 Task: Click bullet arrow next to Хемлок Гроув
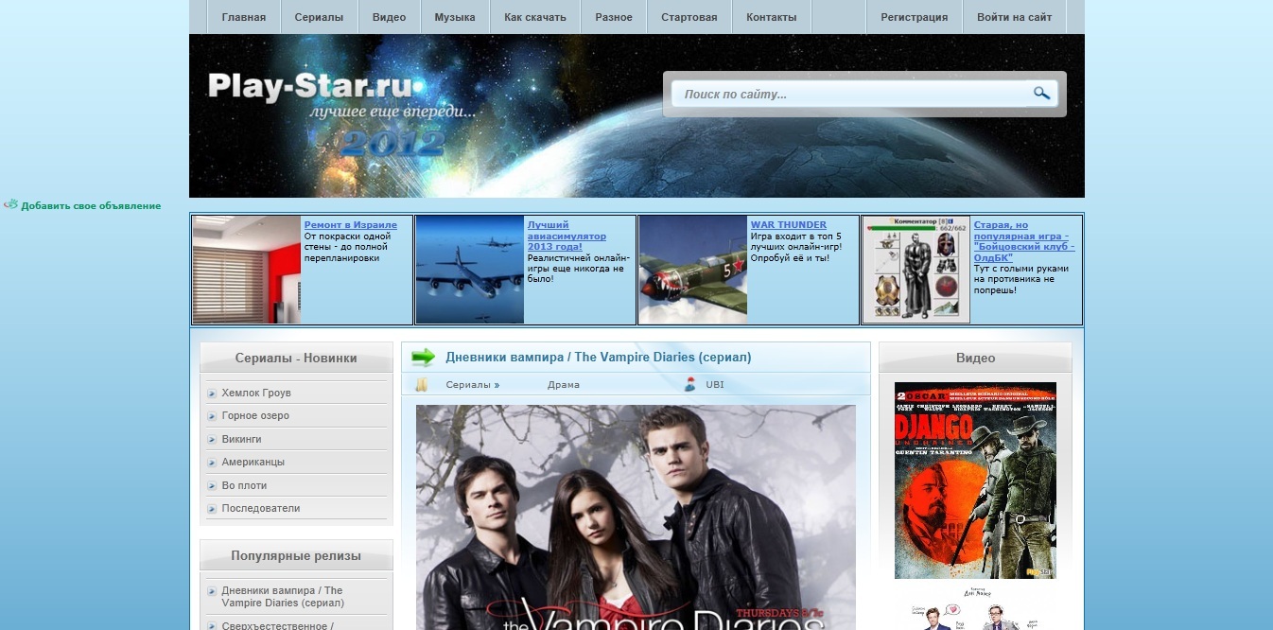[x=213, y=394]
